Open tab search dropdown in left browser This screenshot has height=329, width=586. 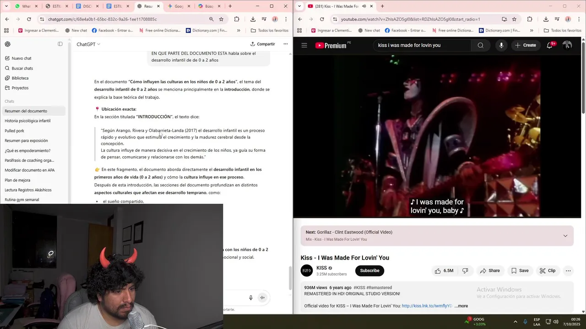[x=7, y=6]
